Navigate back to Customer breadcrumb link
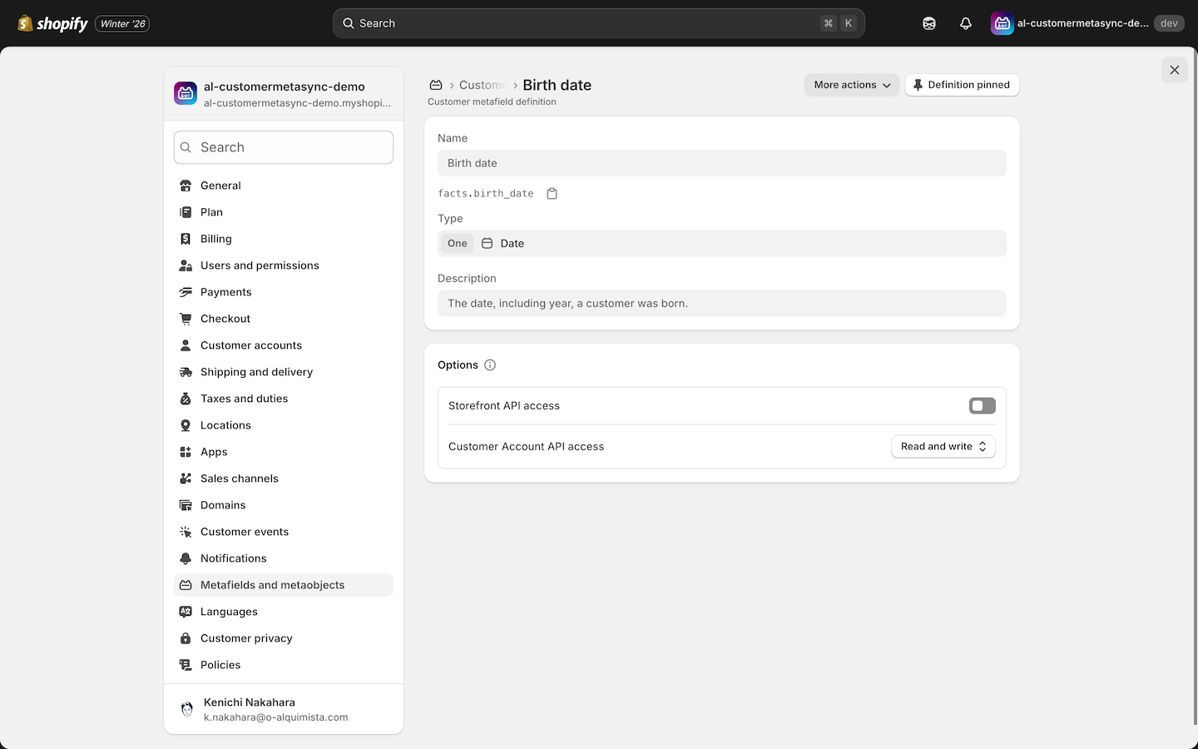This screenshot has height=749, width=1198. [x=482, y=85]
